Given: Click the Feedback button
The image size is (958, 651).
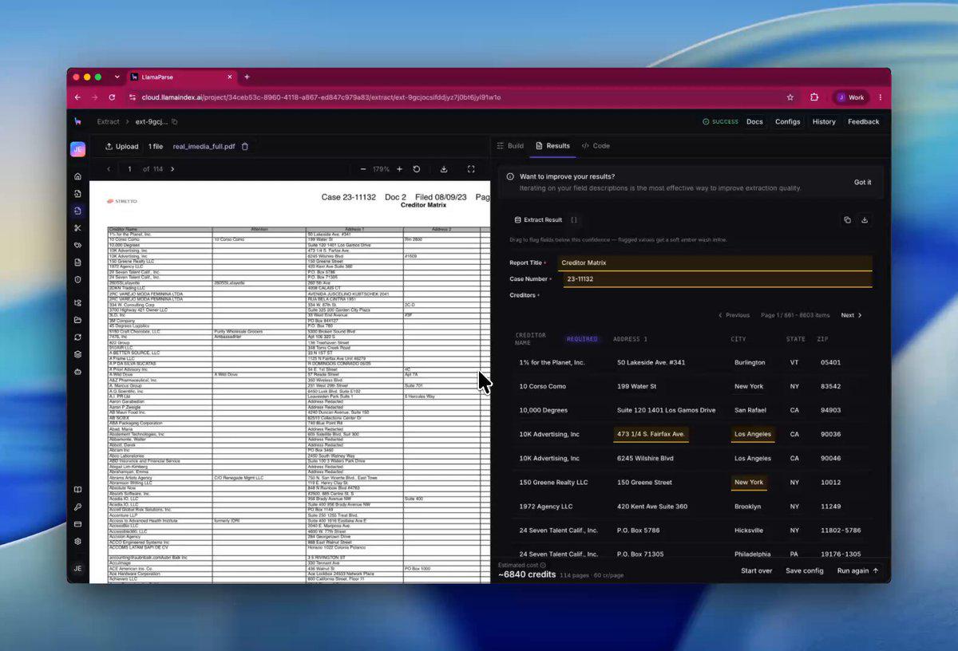Looking at the screenshot, I should pos(864,122).
